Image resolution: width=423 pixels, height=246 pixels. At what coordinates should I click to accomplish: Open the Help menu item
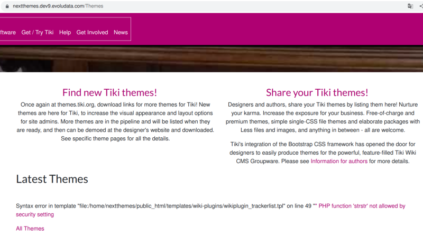pos(65,32)
